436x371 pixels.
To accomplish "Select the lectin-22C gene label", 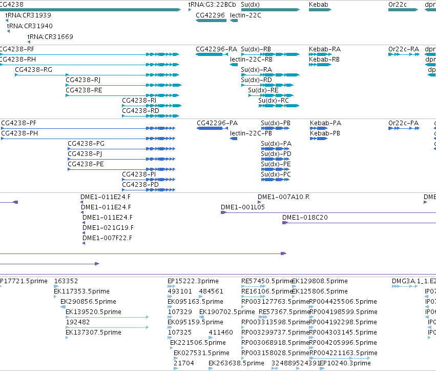I will pyautogui.click(x=245, y=15).
